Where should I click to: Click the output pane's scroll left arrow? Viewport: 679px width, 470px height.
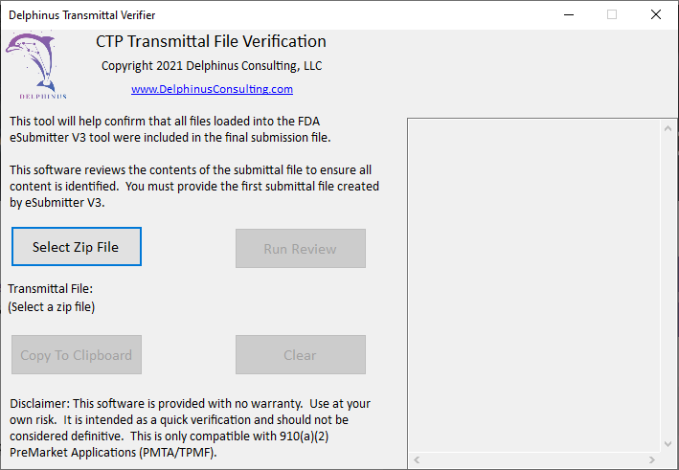417,459
